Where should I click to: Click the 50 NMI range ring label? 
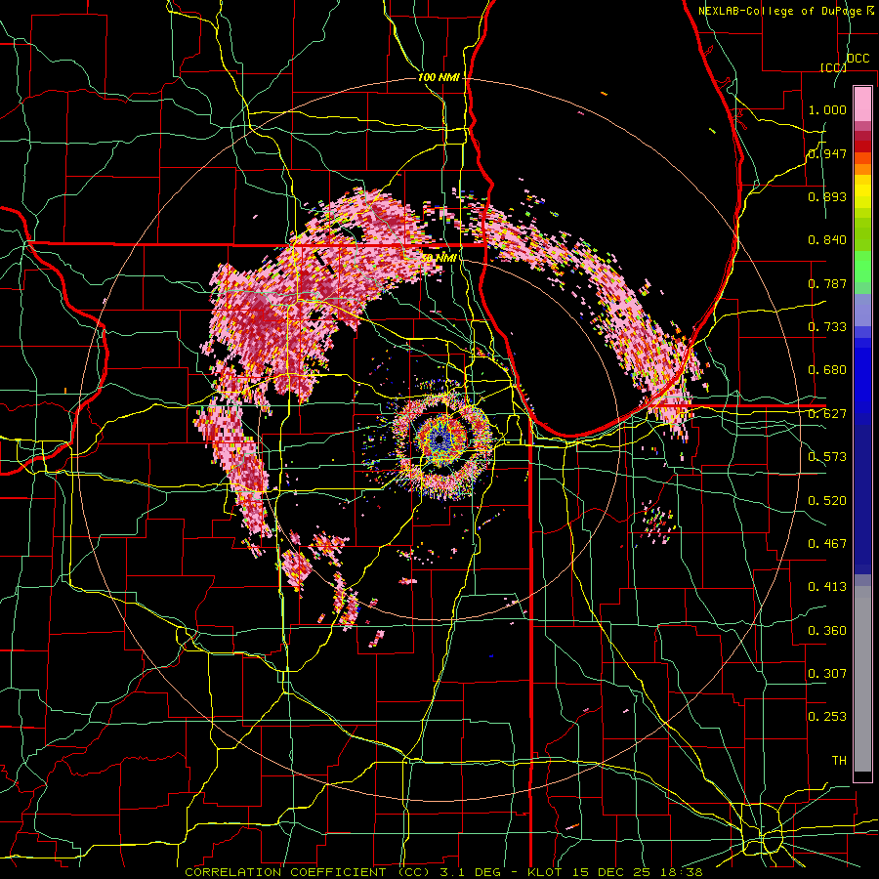coord(439,258)
